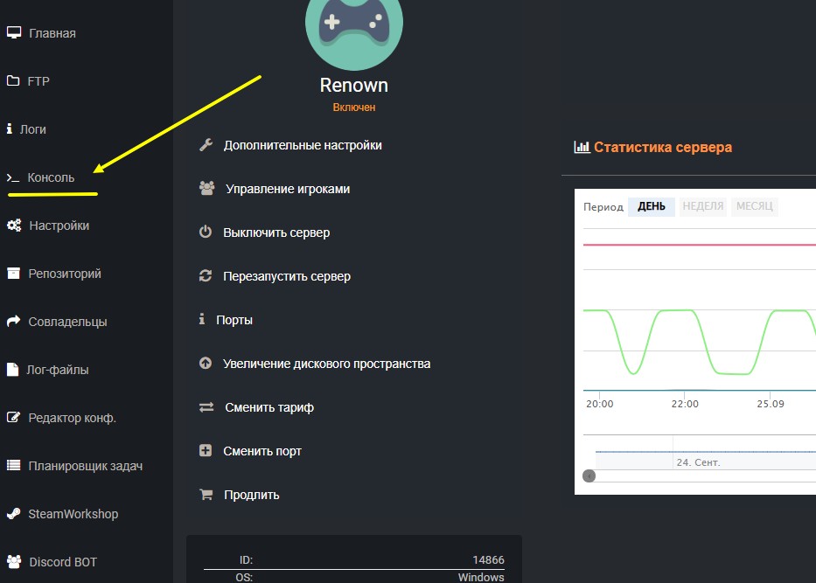Open Редактор конф. in sidebar
The image size is (816, 583).
coord(72,418)
